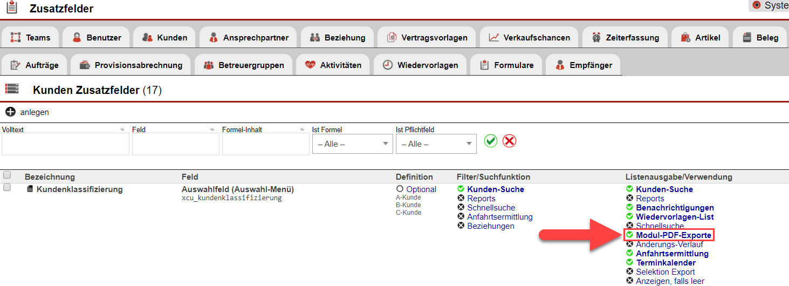The width and height of the screenshot is (789, 286).
Task: Click the Terminkalender link in Listenausgabe
Action: (665, 263)
